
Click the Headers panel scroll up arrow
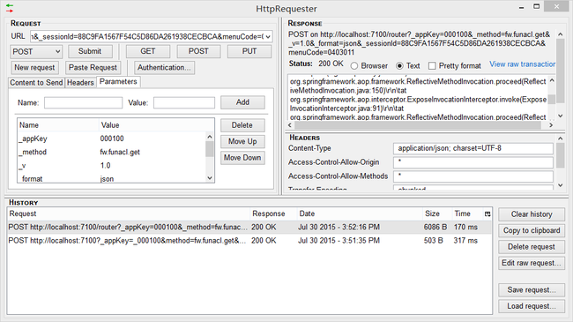pyautogui.click(x=560, y=139)
